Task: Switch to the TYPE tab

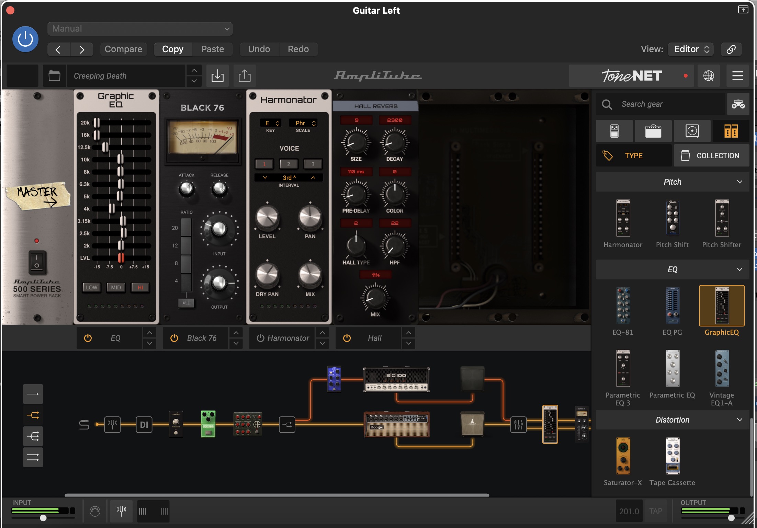Action: (x=634, y=156)
